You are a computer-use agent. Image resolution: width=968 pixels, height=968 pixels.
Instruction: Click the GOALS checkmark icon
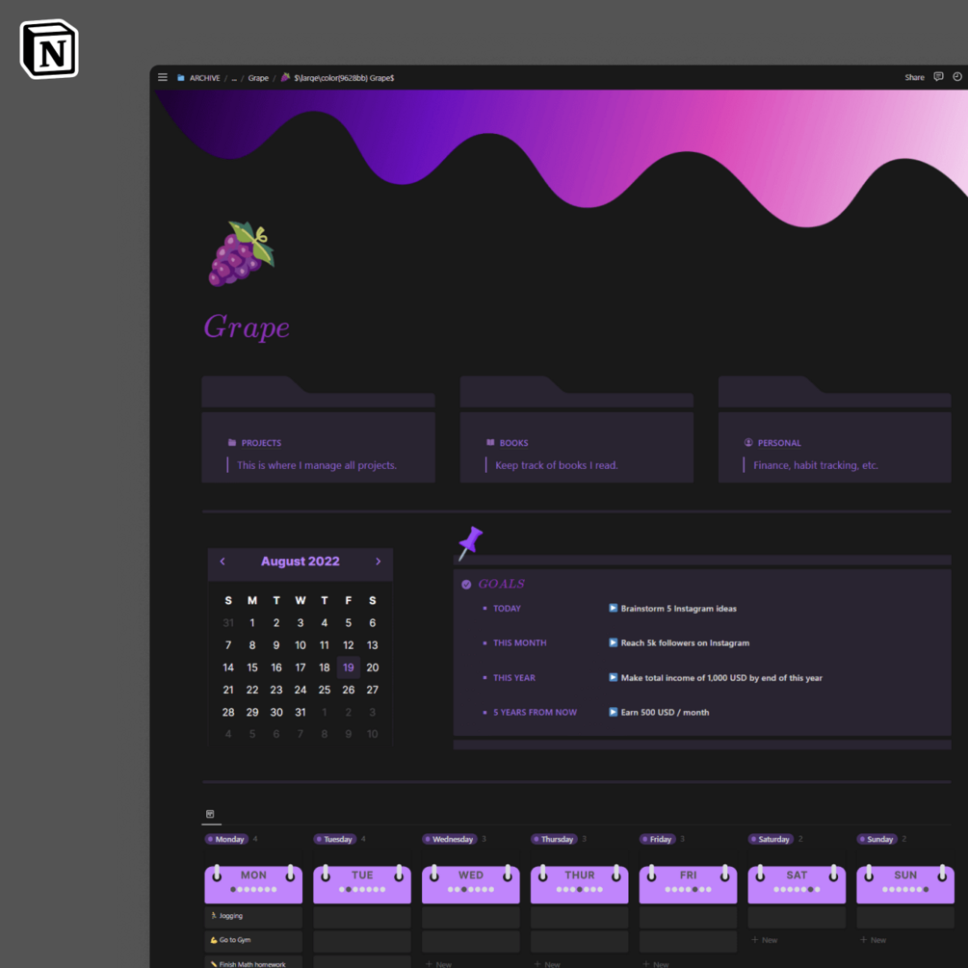tap(465, 584)
